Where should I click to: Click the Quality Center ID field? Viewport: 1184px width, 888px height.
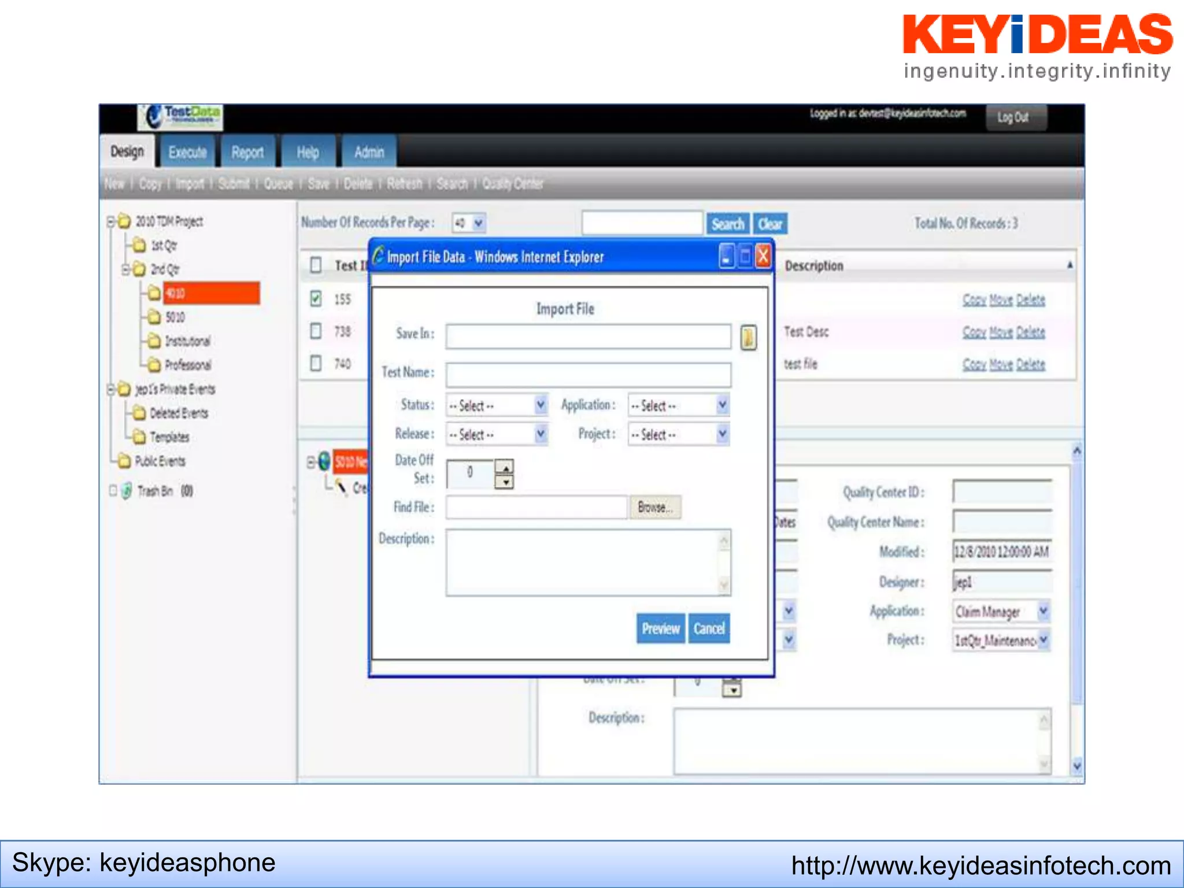click(1002, 491)
